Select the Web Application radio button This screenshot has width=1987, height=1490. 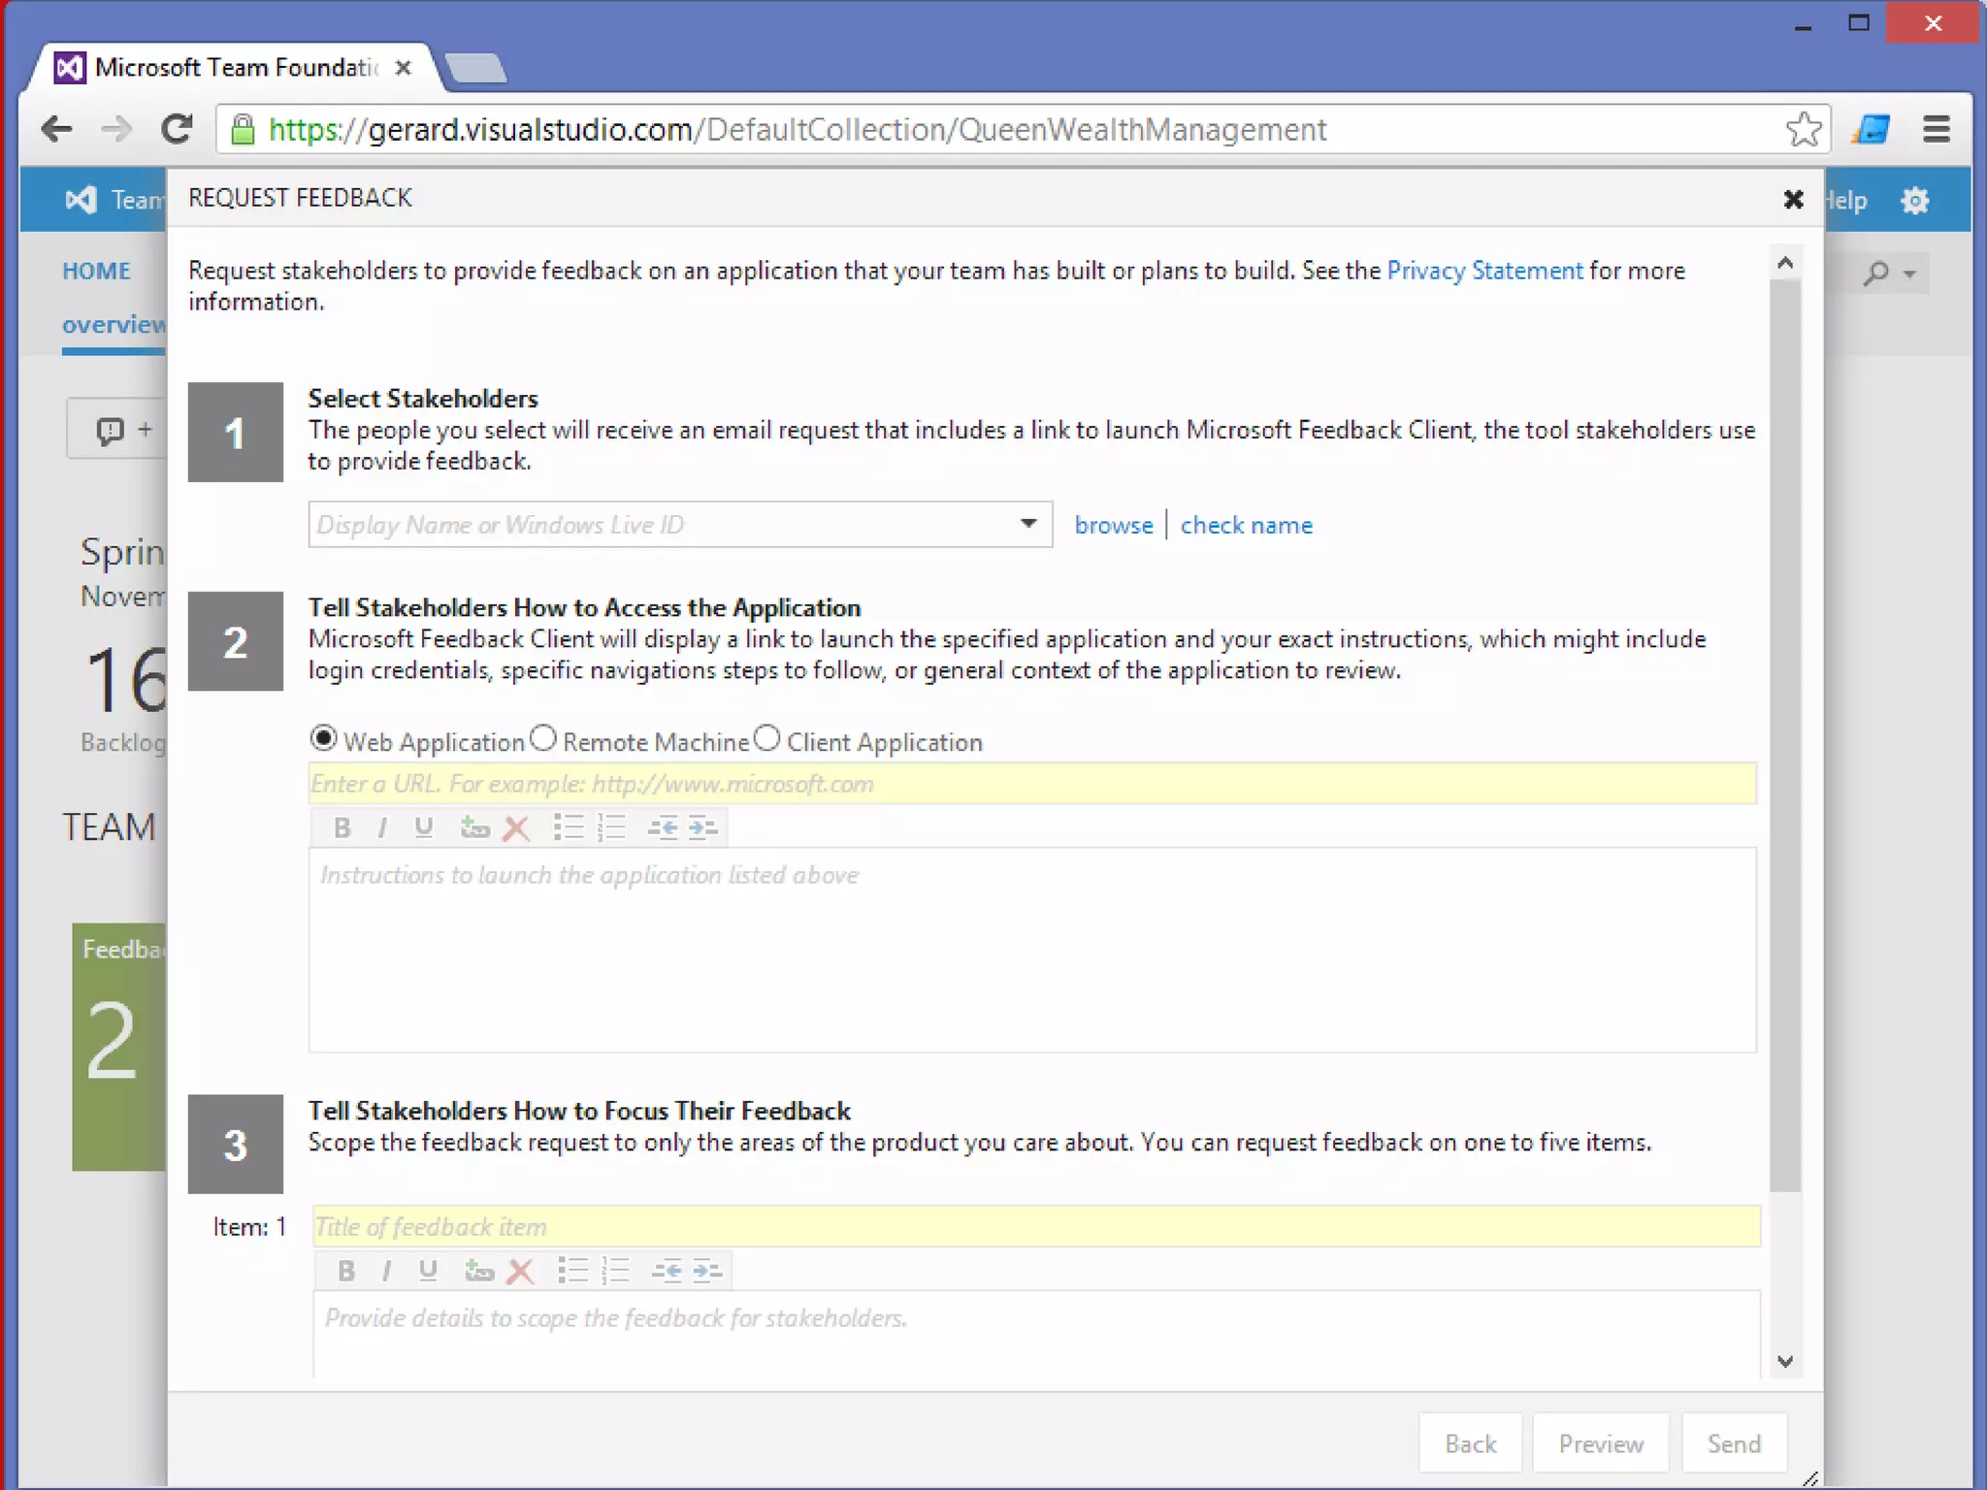tap(323, 739)
